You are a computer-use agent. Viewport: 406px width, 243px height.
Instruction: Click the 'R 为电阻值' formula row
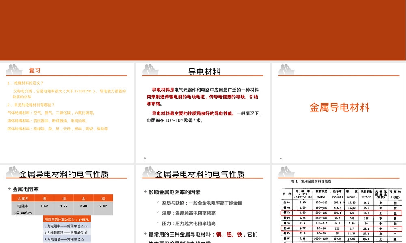pyautogui.click(x=67, y=239)
